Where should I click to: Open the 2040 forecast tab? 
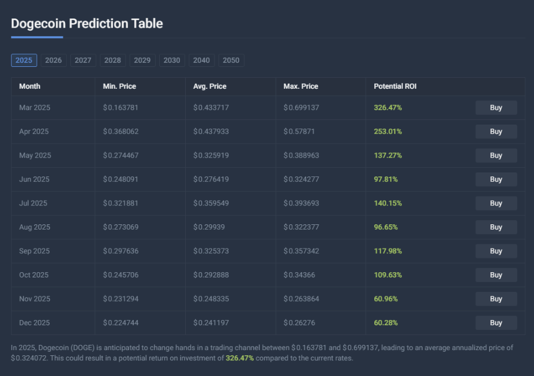pyautogui.click(x=201, y=60)
